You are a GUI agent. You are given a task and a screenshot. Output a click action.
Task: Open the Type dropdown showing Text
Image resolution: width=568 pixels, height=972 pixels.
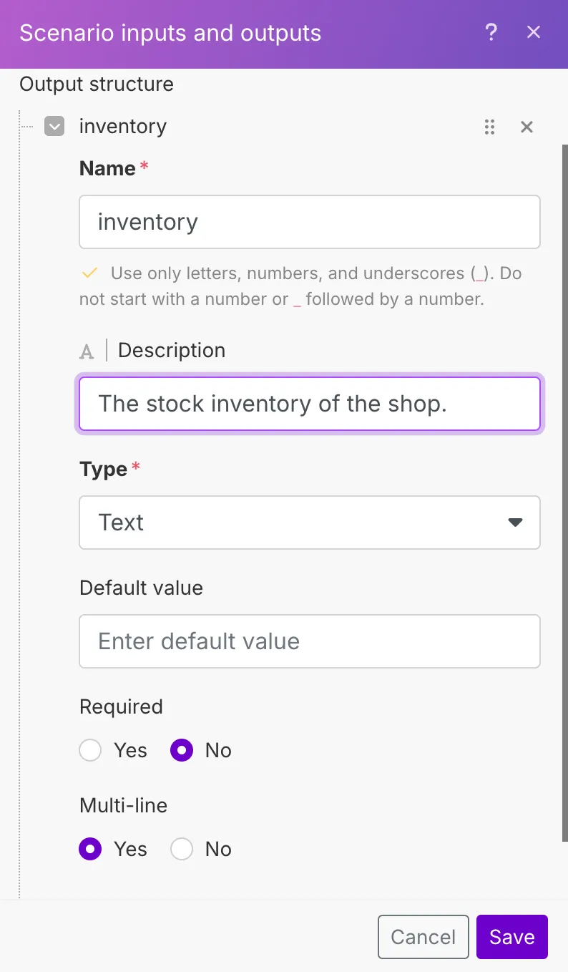[x=310, y=523]
